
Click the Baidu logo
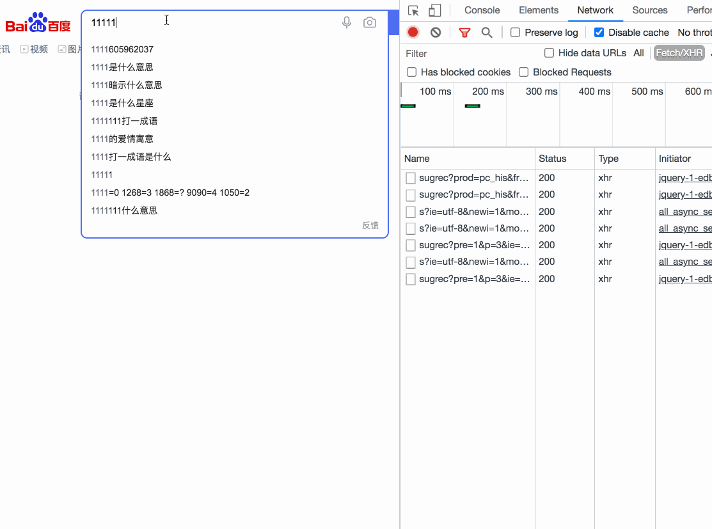pos(38,23)
